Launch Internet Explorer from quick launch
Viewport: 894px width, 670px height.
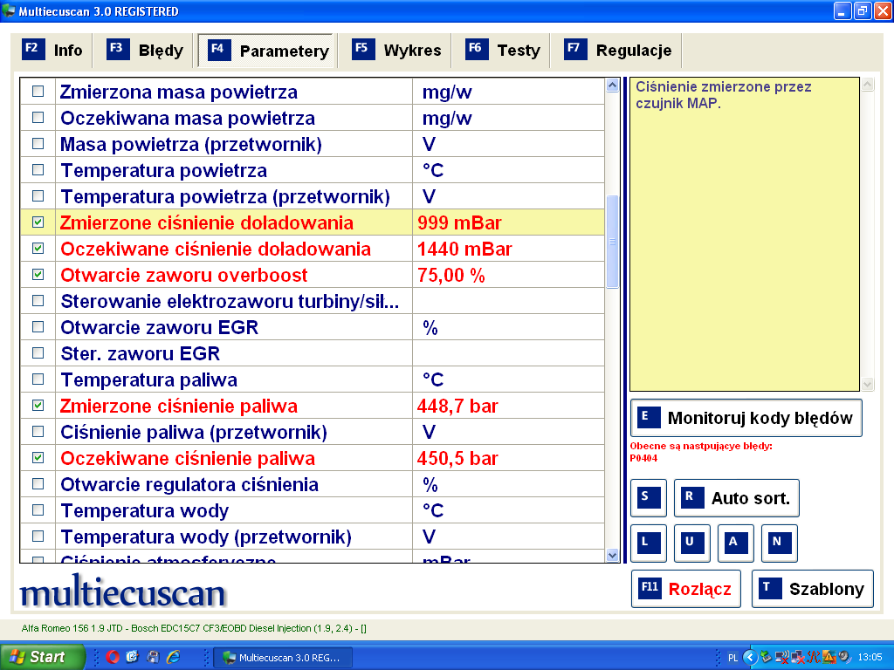(x=174, y=657)
